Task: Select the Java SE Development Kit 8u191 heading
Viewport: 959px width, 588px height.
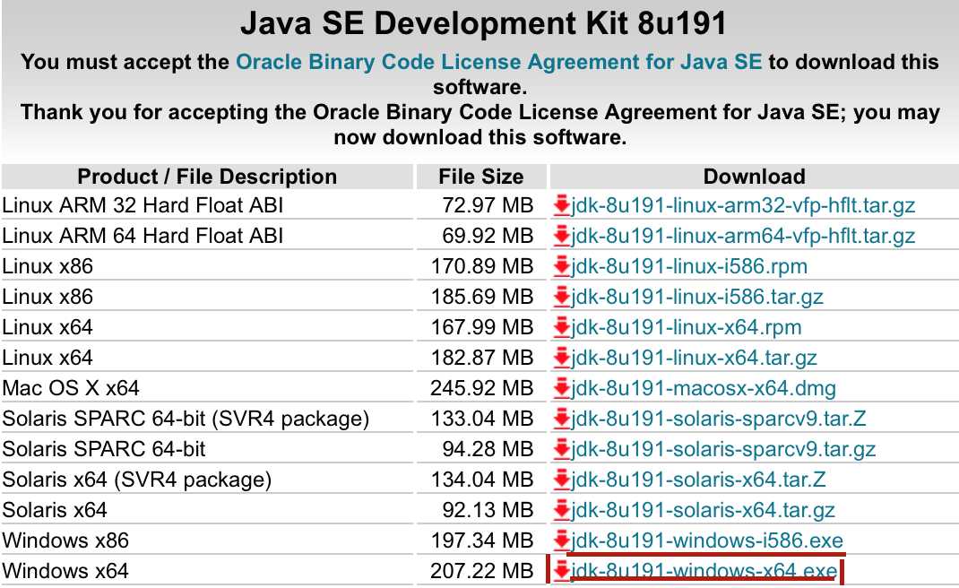Action: pyautogui.click(x=483, y=23)
